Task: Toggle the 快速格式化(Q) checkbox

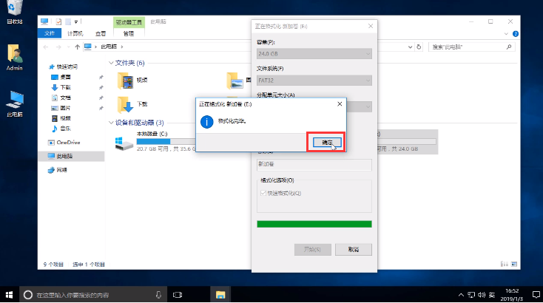Action: tap(263, 194)
